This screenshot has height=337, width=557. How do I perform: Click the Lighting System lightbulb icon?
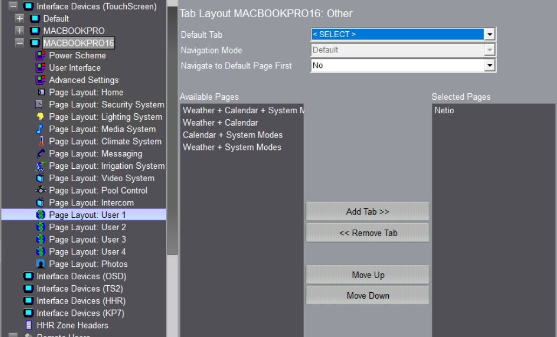(x=40, y=116)
